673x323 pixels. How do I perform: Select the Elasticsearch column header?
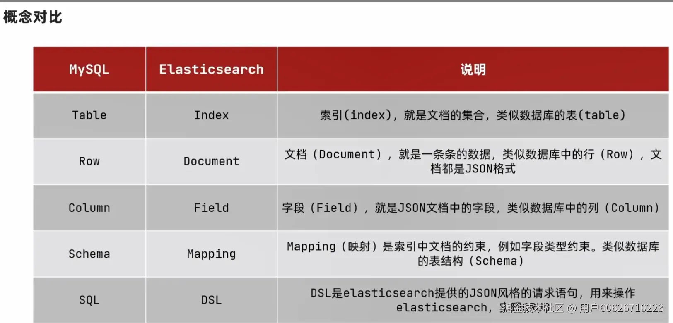[x=211, y=69]
